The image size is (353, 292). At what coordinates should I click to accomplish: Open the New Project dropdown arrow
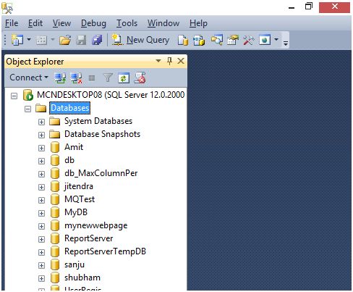[x=29, y=39]
